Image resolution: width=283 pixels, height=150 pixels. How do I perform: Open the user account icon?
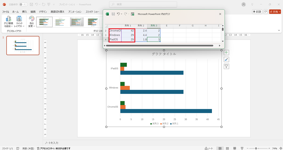[x=244, y=4]
